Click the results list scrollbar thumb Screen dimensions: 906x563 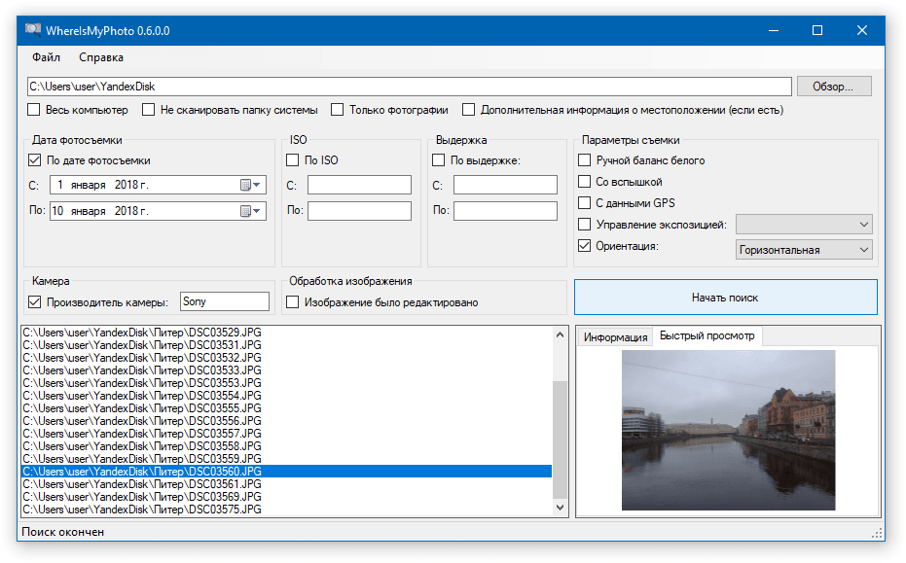coord(560,438)
